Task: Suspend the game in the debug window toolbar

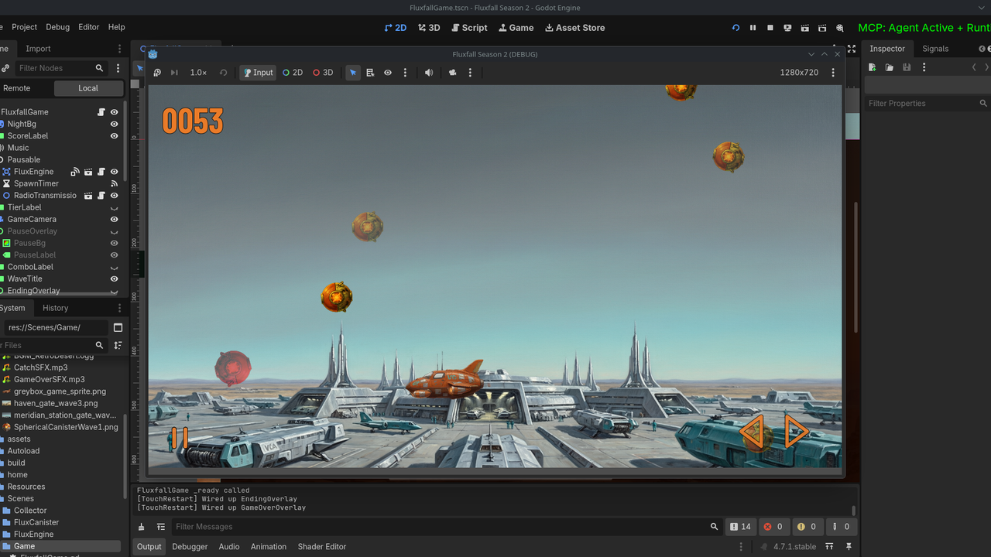Action: [157, 73]
